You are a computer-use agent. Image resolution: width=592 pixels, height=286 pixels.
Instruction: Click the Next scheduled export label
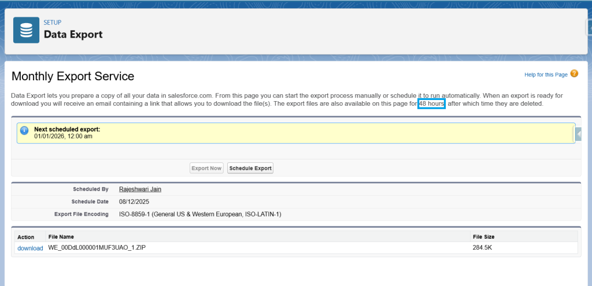67,129
